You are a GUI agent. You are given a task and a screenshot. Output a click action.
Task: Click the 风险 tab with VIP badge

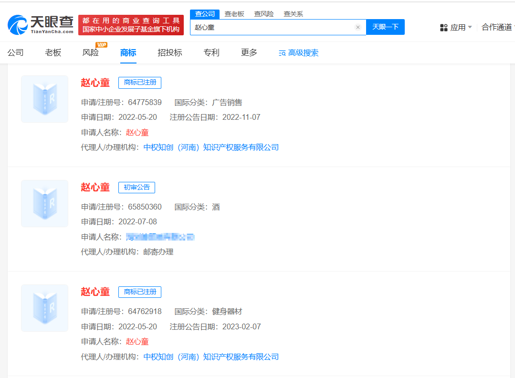click(90, 52)
